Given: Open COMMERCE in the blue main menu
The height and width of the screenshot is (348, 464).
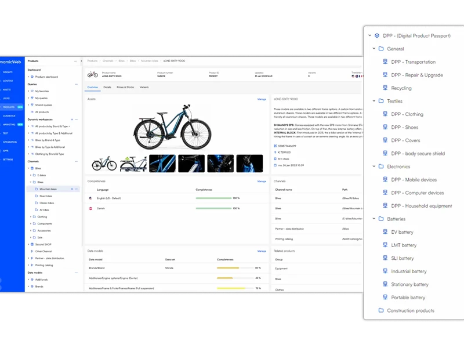Looking at the screenshot, I should 9,115.
